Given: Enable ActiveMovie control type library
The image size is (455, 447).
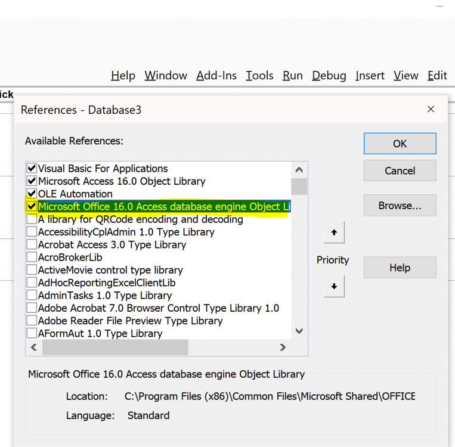Looking at the screenshot, I should point(32,270).
